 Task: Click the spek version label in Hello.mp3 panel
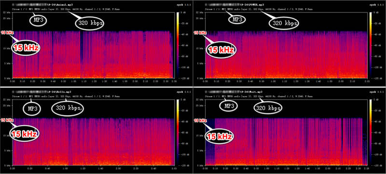pos(184,92)
